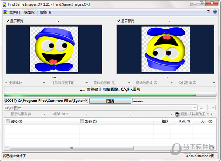221x161 pixels.
Task: Open the 视图(V) menu
Action: [x=29, y=12]
